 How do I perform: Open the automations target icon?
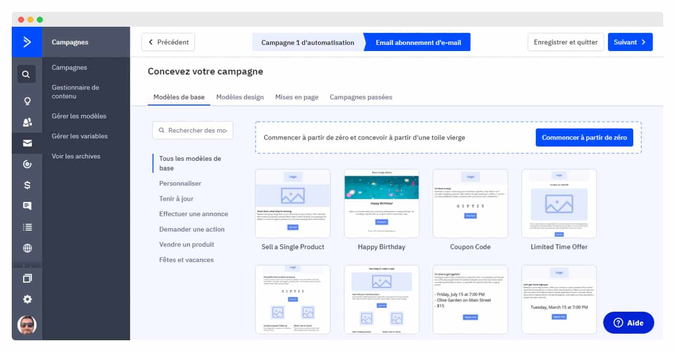[x=27, y=164]
